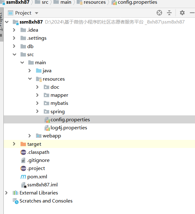Viewport: 195px width, 214px height.
Task: Click the orange target folder icon
Action: (x=23, y=144)
